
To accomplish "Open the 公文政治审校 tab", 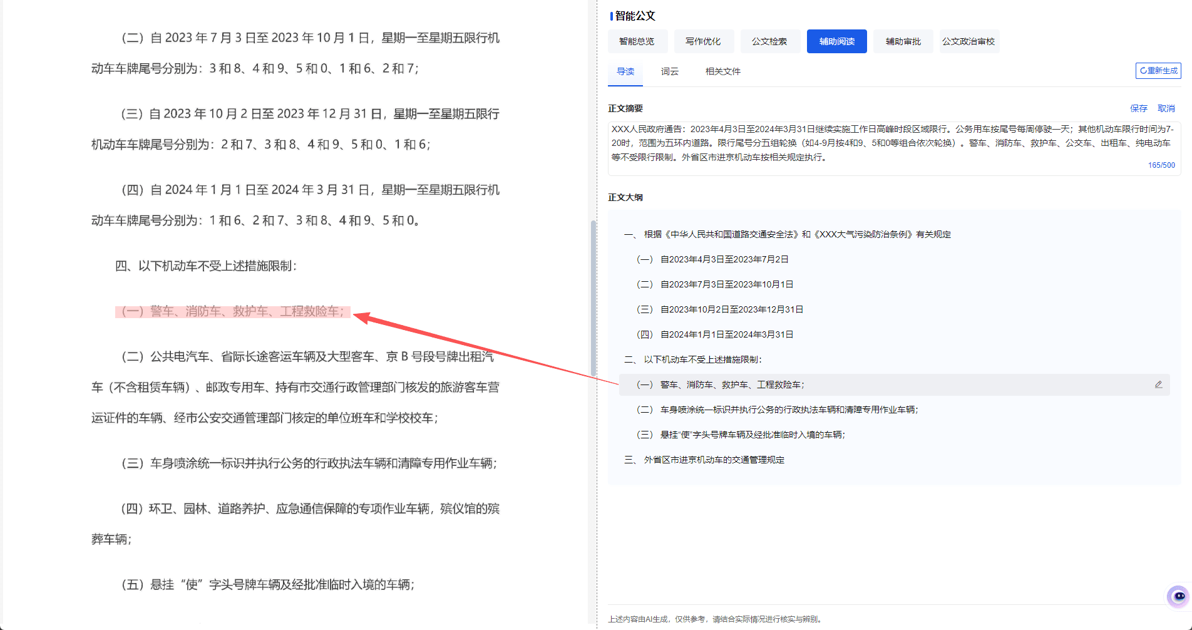I will click(969, 41).
